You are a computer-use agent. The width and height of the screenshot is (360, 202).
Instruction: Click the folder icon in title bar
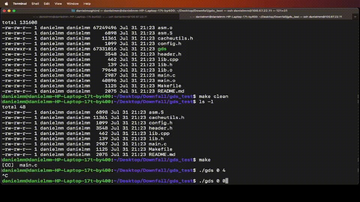73,11
